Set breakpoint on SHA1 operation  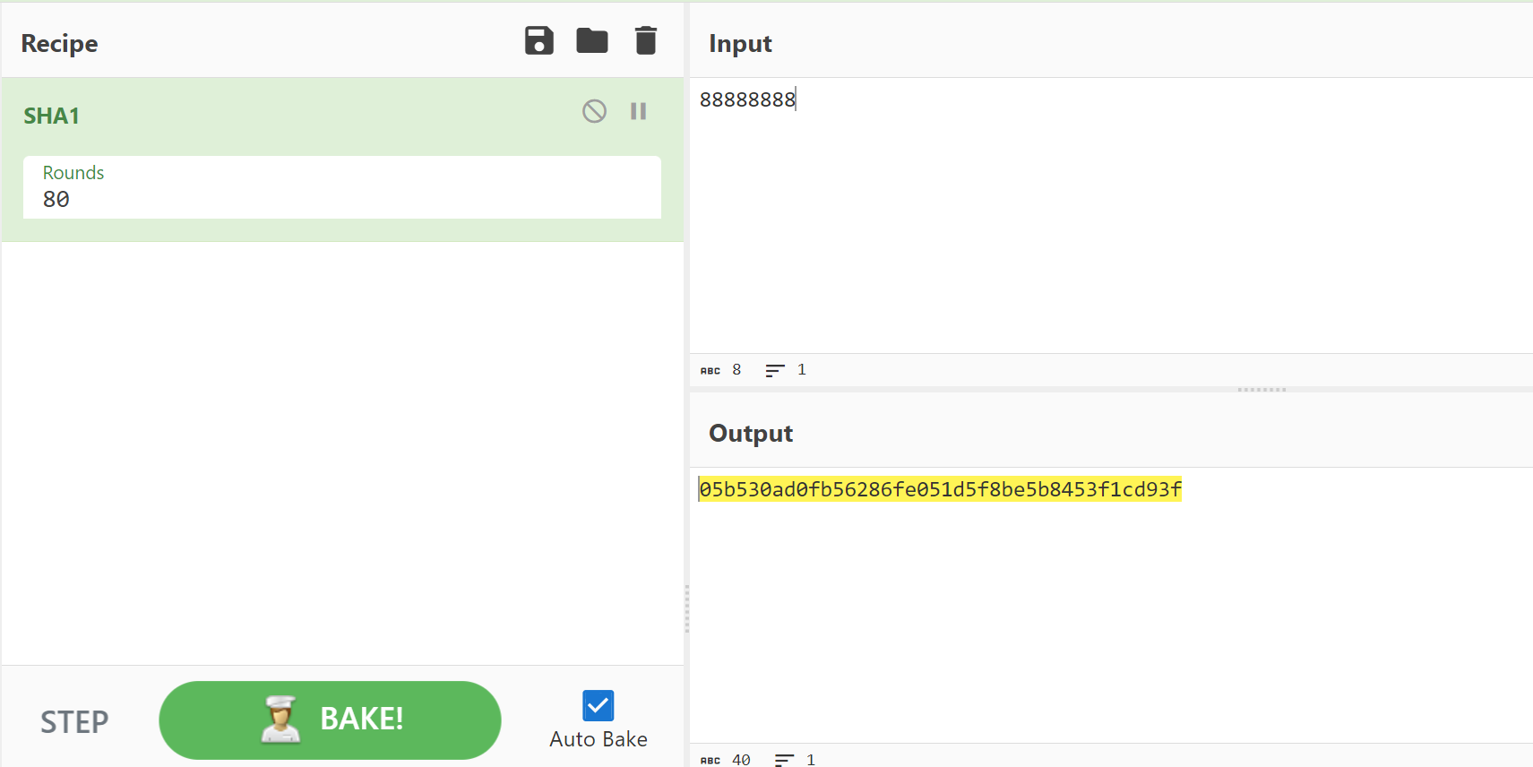click(638, 111)
